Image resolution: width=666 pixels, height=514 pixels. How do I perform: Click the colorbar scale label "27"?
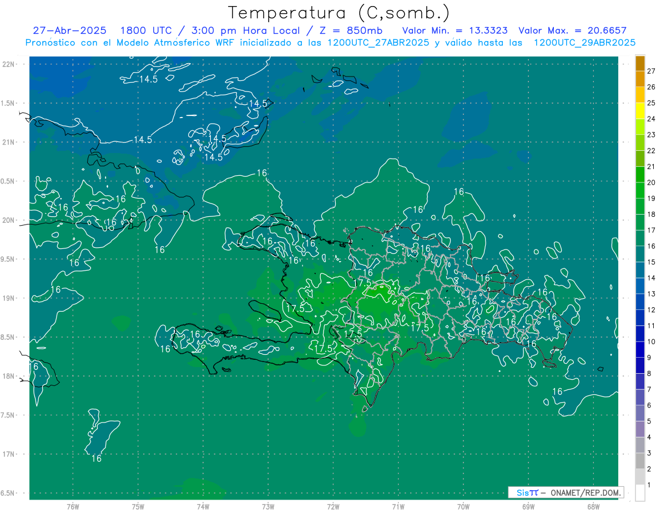pos(651,71)
